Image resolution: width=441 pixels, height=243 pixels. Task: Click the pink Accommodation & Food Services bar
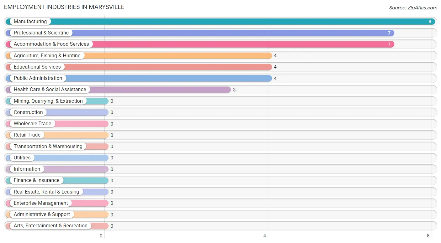200,44
